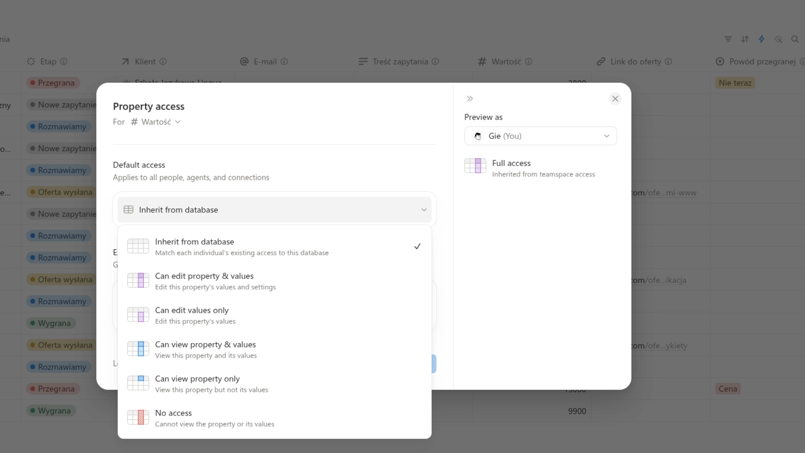Image resolution: width=805 pixels, height=453 pixels.
Task: Click the link ending in ikacja
Action: pyautogui.click(x=659, y=280)
